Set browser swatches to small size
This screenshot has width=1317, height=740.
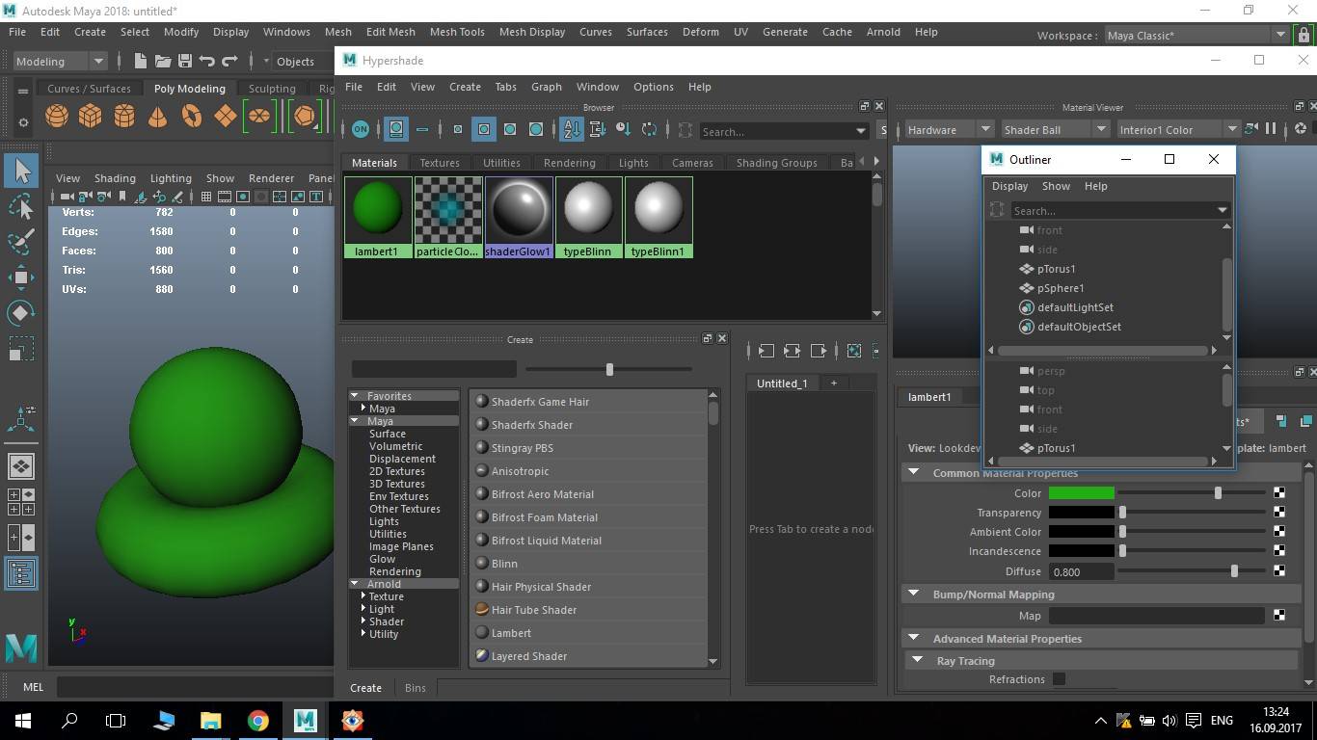(458, 129)
